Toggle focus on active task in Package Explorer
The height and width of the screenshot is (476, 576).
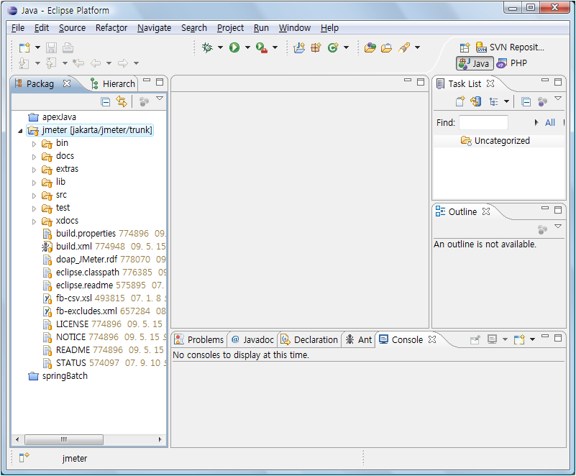(144, 101)
